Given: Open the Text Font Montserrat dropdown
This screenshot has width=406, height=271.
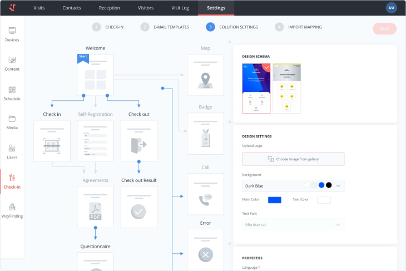Looking at the screenshot, I should coord(293,225).
